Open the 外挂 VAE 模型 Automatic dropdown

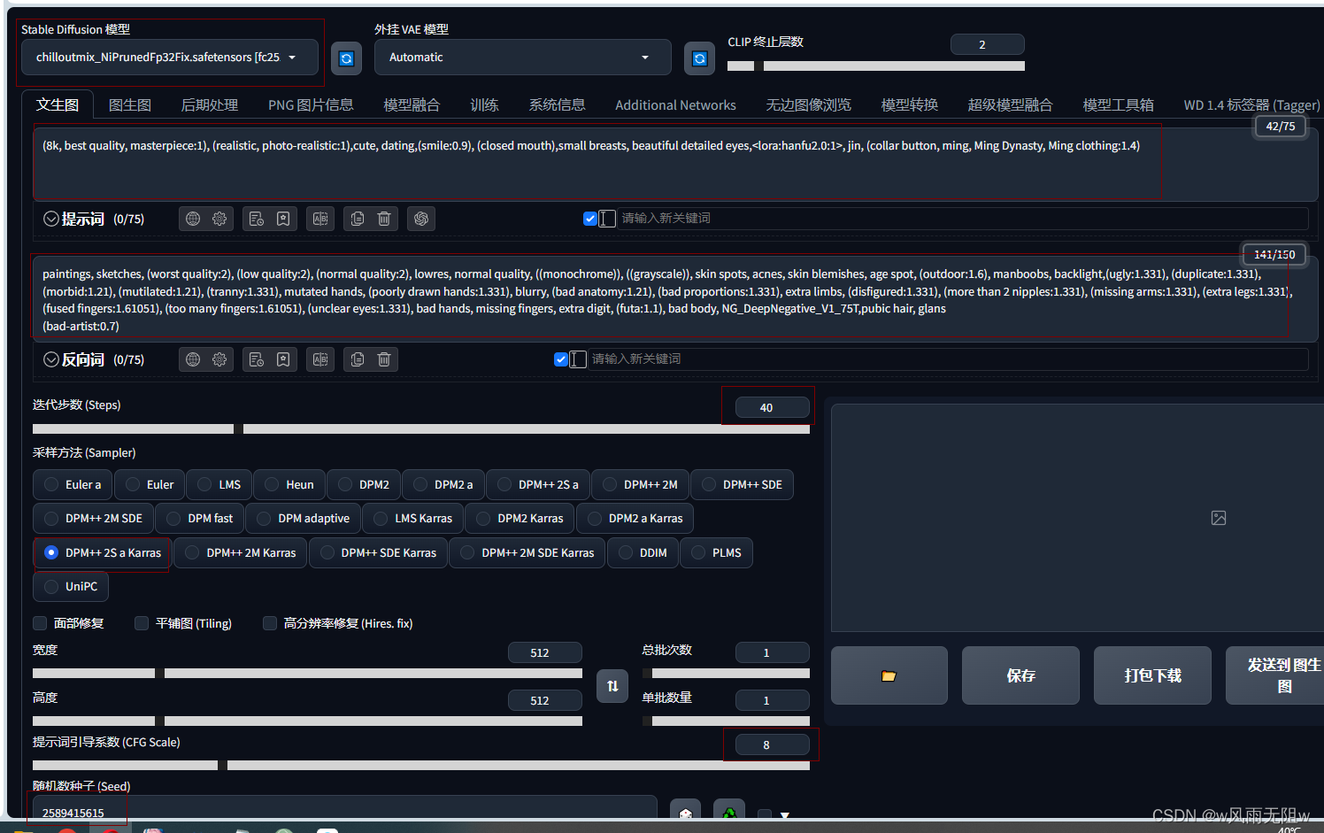click(523, 57)
